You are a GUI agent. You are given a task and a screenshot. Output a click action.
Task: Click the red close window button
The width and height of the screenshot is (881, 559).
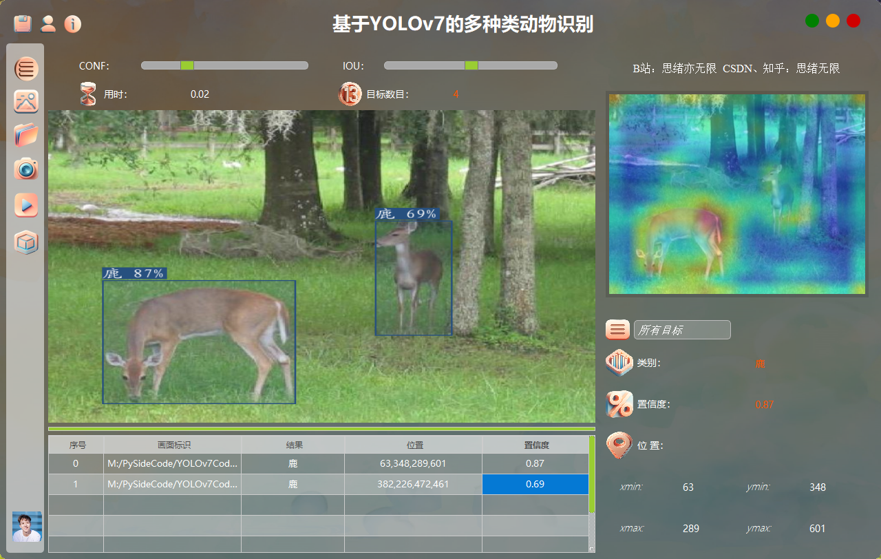point(853,21)
